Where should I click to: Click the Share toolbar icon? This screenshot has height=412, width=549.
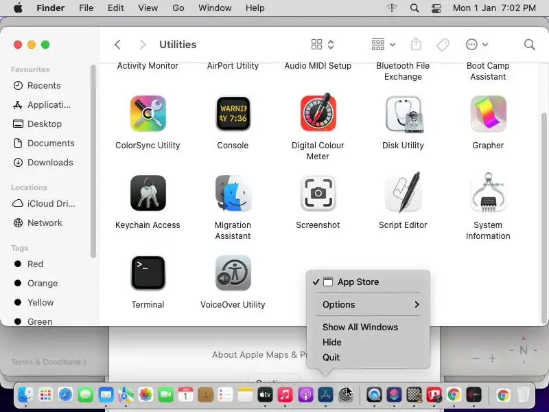tap(416, 45)
